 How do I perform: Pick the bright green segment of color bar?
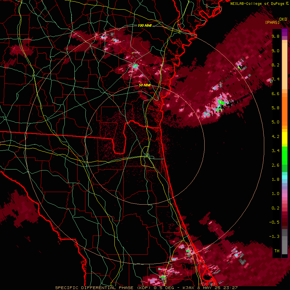(x=285, y=156)
